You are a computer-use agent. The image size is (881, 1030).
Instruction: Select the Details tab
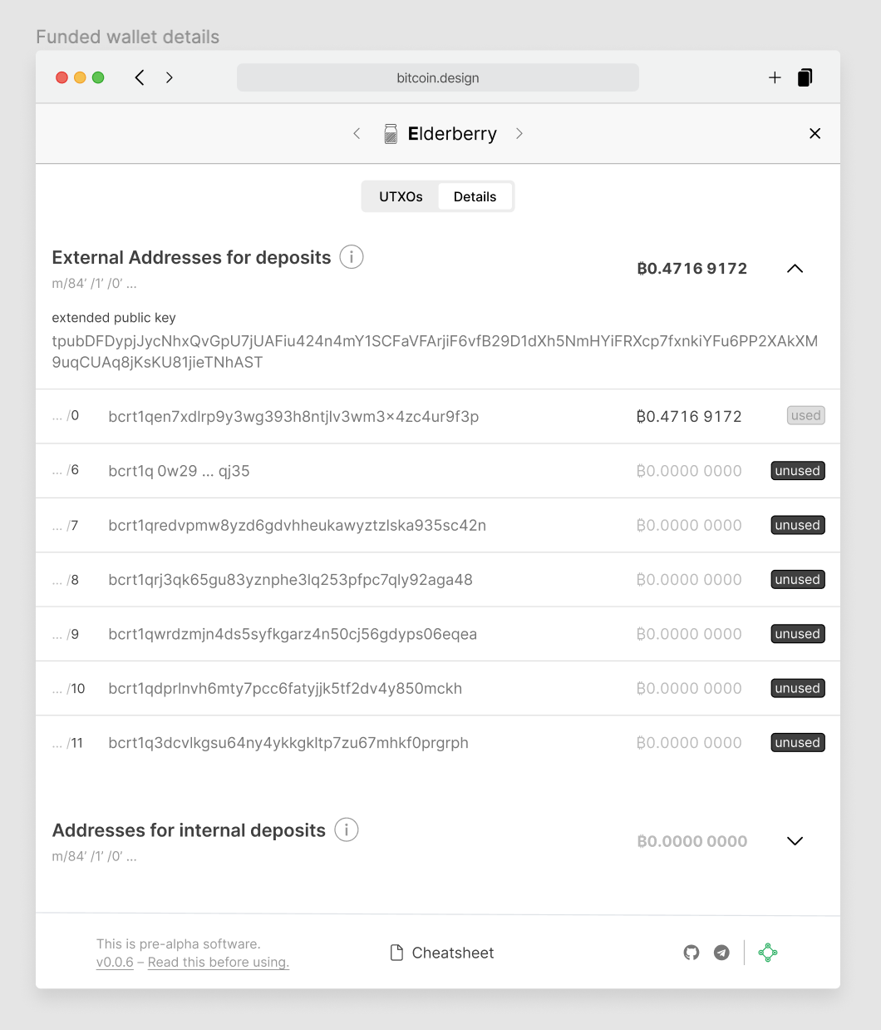coord(475,196)
